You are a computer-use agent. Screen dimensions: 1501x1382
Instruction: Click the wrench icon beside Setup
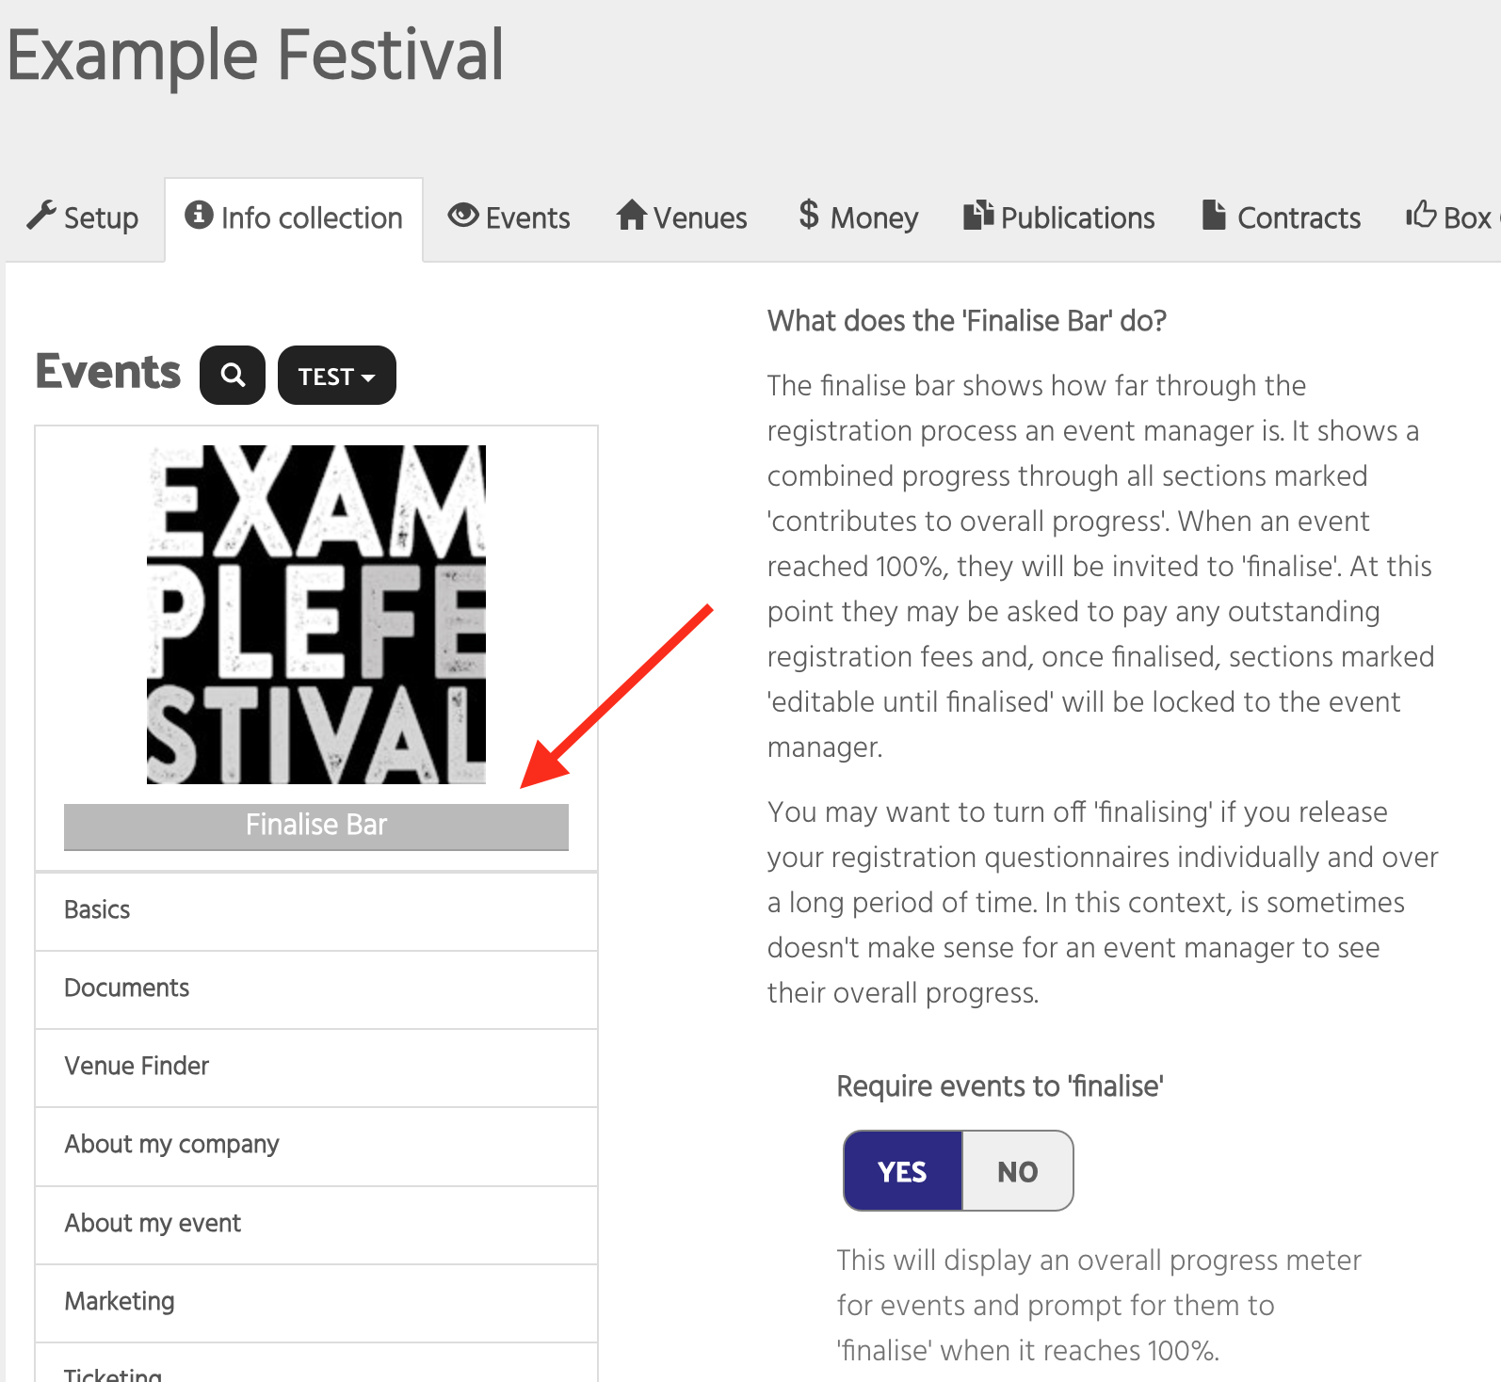click(x=41, y=216)
